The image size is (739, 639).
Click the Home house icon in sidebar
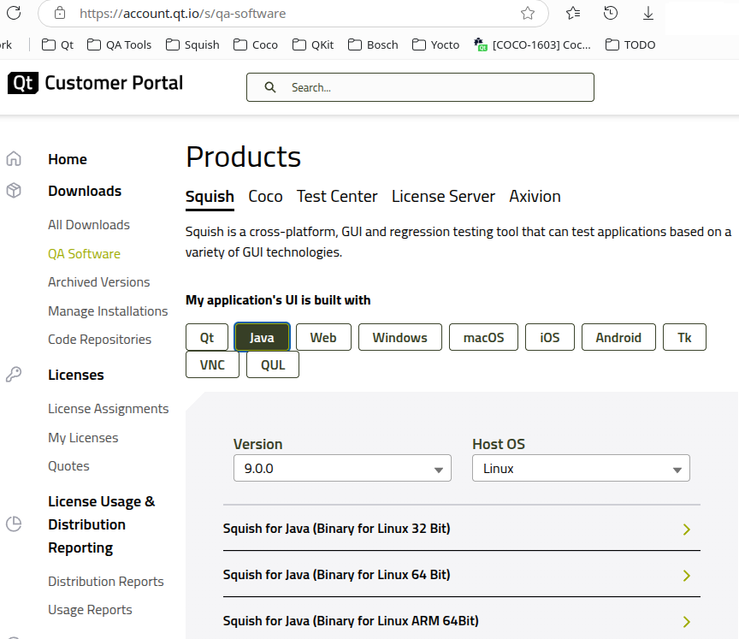point(14,159)
